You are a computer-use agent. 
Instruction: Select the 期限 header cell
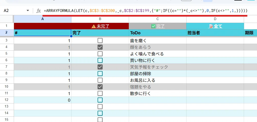250,33
